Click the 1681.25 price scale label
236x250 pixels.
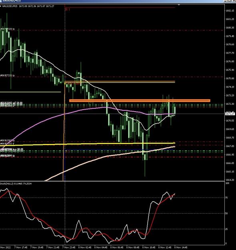coord(230,19)
